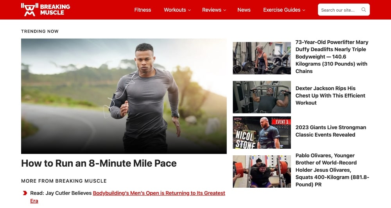This screenshot has width=391, height=208.
Task: Open the running man featured image
Action: point(124,96)
